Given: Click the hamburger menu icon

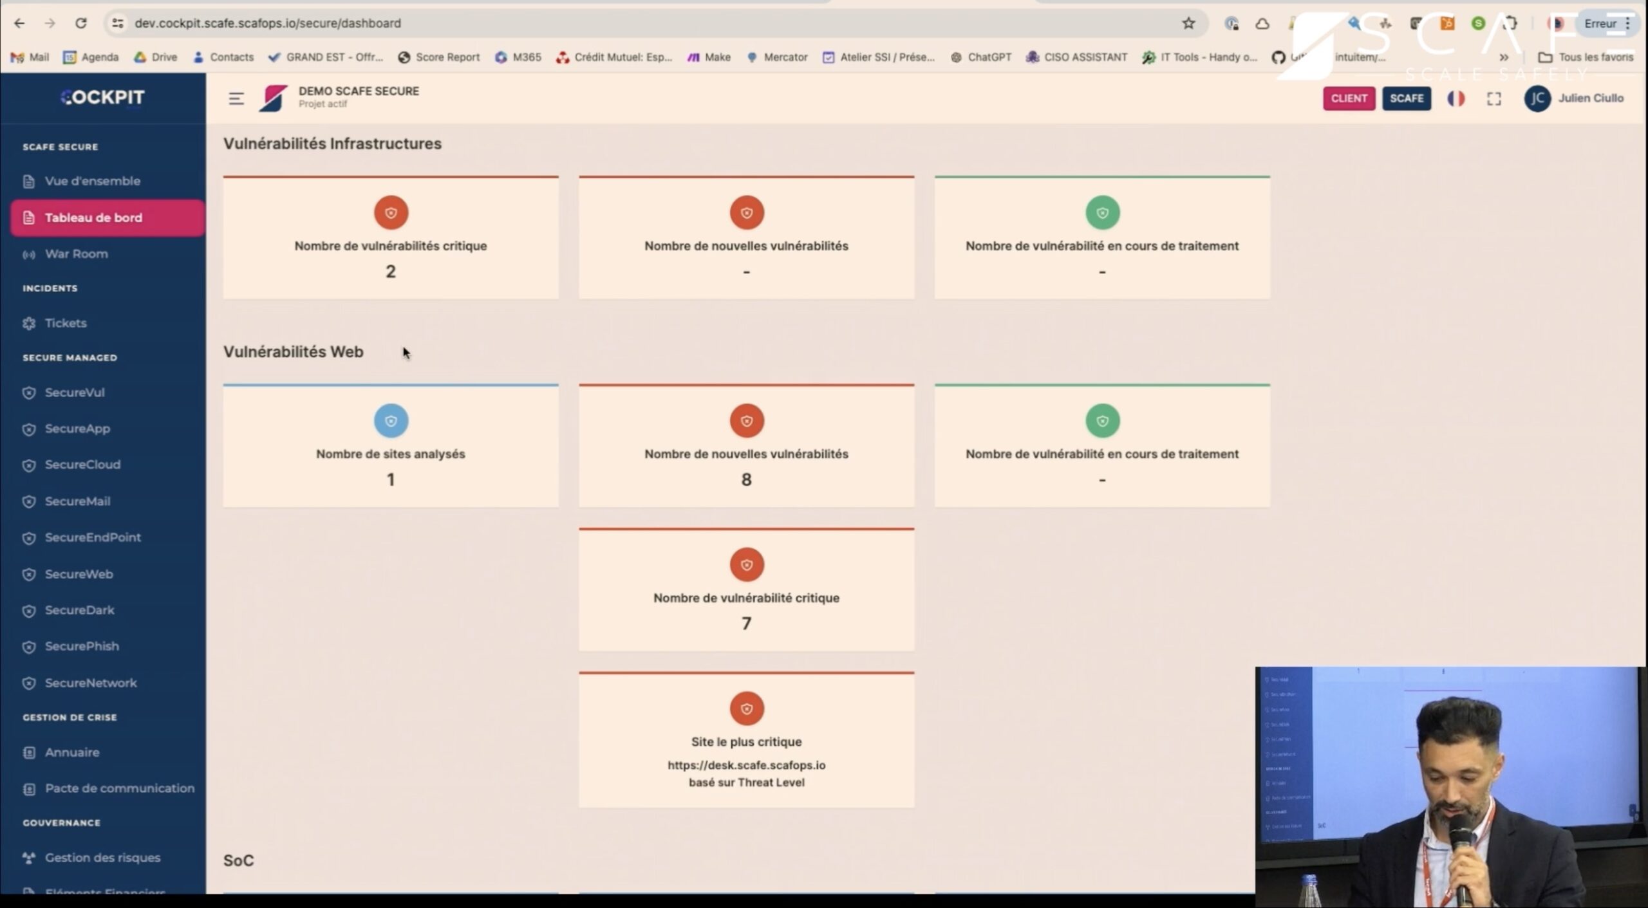Looking at the screenshot, I should [x=236, y=97].
